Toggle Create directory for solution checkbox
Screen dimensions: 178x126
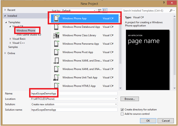tap(122, 110)
